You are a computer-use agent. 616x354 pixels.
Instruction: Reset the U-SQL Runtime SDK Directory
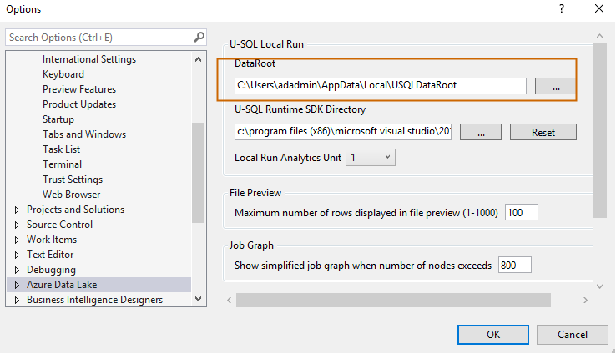[x=543, y=132]
